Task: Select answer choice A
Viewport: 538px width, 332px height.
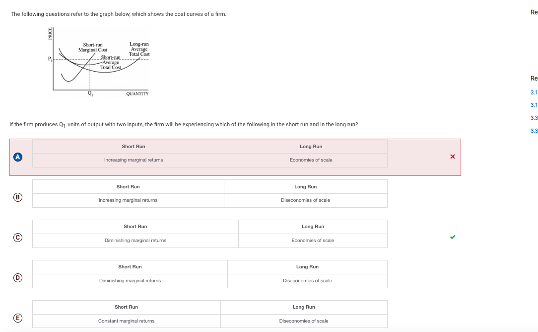Action: 18,157
